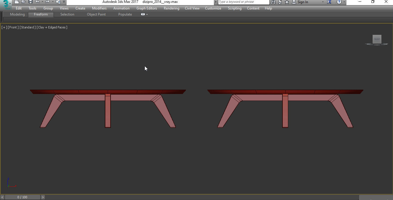The image size is (393, 200).
Task: Open the Edit menu
Action: pyautogui.click(x=19, y=8)
